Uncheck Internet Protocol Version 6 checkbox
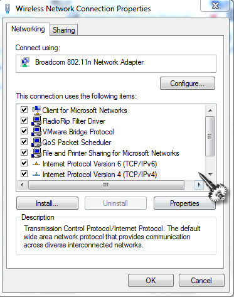234x297 pixels. pyautogui.click(x=24, y=163)
